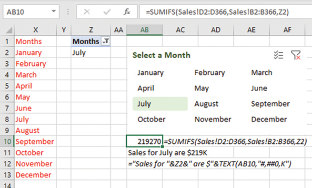Viewport: 312px width, 188px height.
Task: Click the Enter checkmark formula bar icon
Action: pyautogui.click(x=107, y=12)
